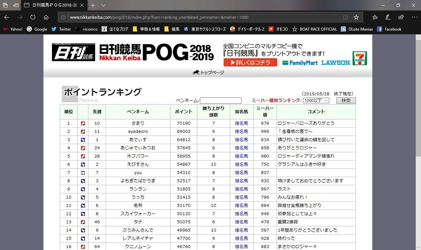Click 詳しくはコチラ red button
Image resolution: width=421 pixels, height=250 pixels.
click(250, 62)
